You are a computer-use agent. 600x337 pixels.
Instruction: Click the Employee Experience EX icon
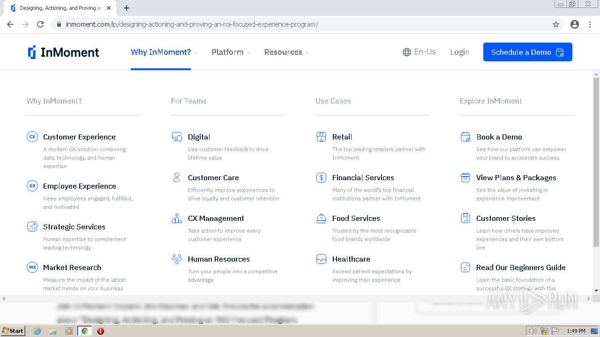tap(32, 186)
